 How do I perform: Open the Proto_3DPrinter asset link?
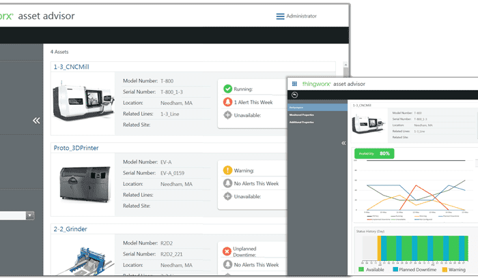(76, 148)
